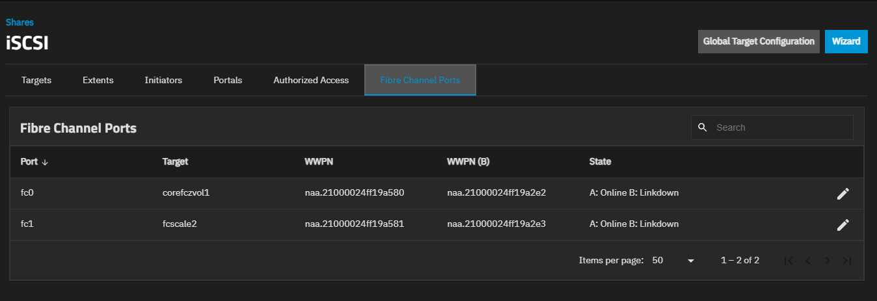Toggle sort arrow on Port column

[45, 163]
